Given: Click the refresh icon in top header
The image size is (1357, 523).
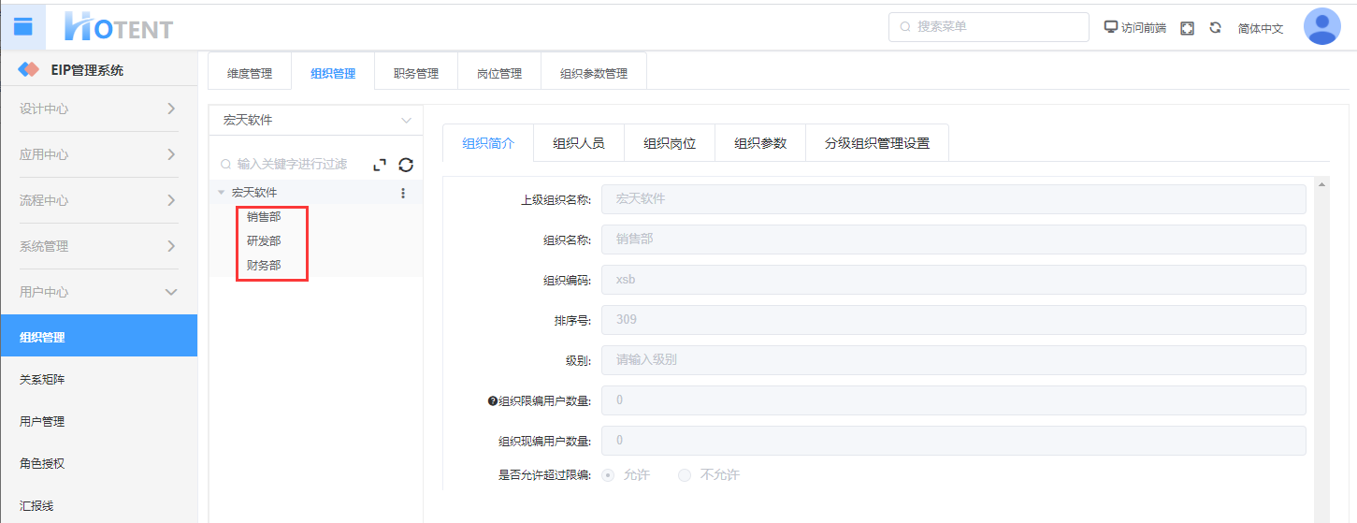Looking at the screenshot, I should (x=1215, y=28).
